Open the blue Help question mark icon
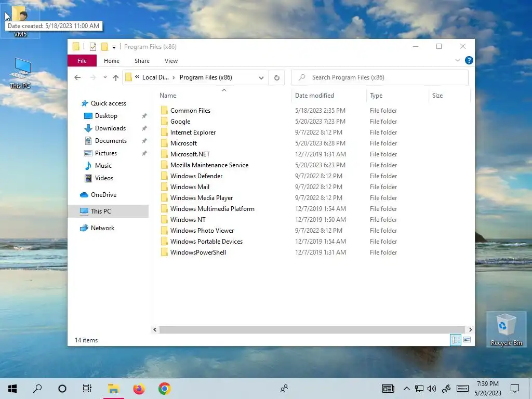The width and height of the screenshot is (532, 399). (469, 60)
